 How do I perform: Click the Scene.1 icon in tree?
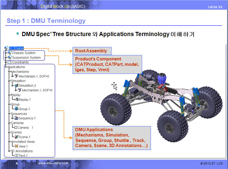click(16, 137)
